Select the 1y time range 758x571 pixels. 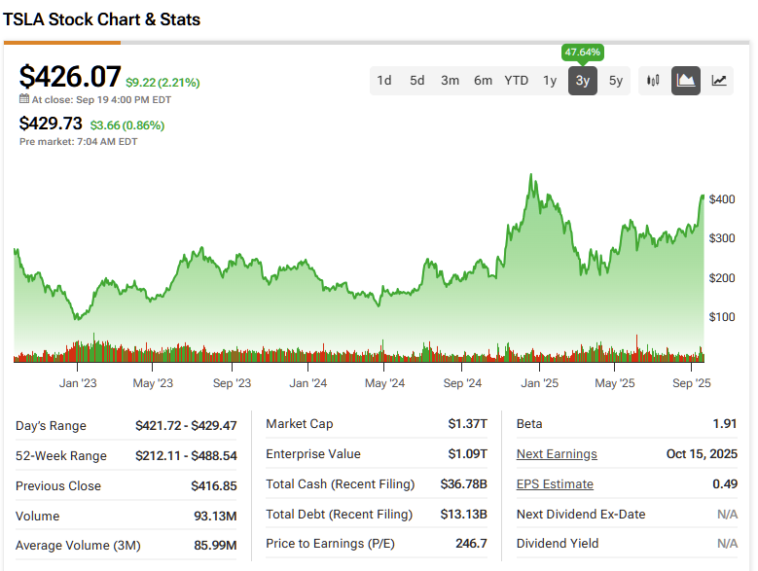[550, 80]
